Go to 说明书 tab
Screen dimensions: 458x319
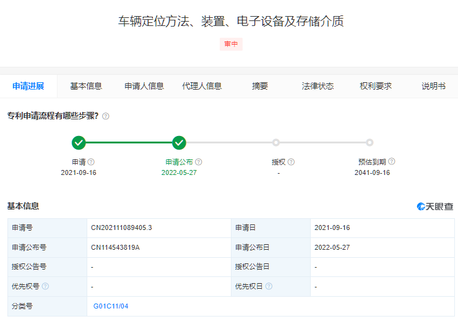pyautogui.click(x=433, y=86)
